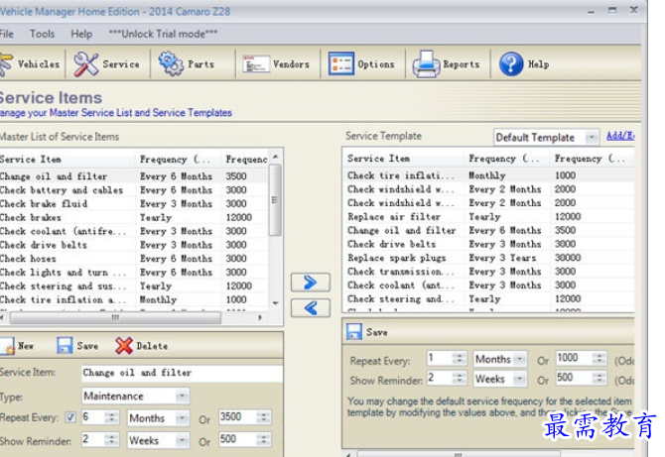Click the master list vertical scrollbar thumb

point(275,200)
